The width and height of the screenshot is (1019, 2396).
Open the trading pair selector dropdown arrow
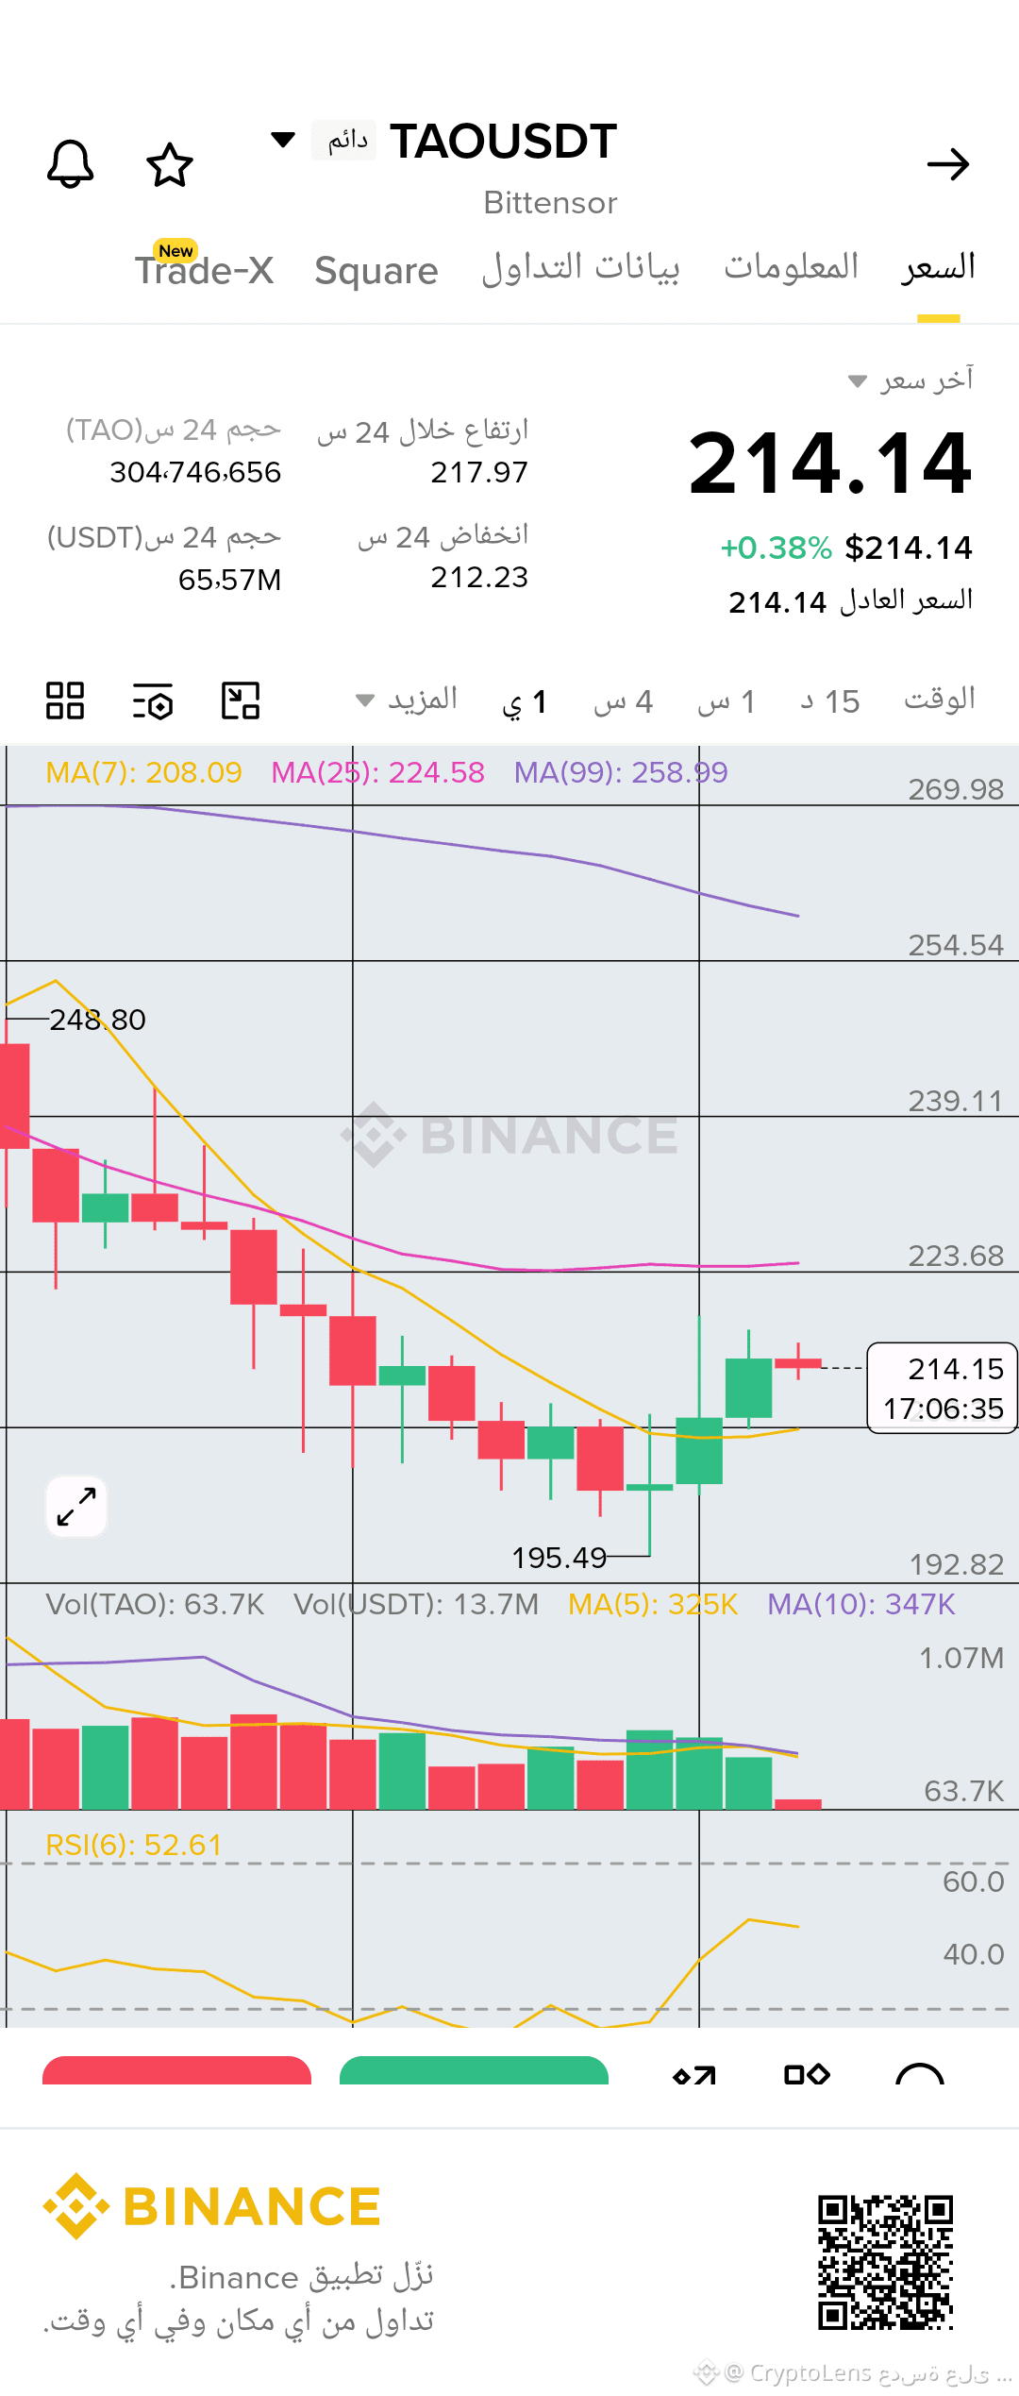click(283, 141)
